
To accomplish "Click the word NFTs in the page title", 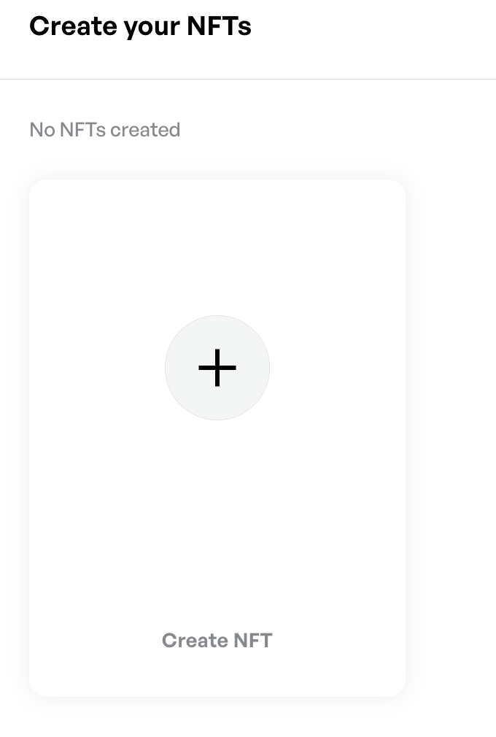I will (x=218, y=26).
